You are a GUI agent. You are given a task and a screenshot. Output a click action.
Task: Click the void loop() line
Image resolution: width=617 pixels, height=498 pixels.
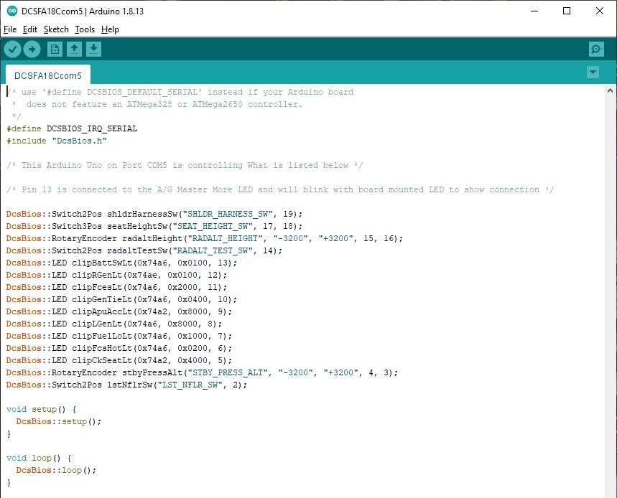pyautogui.click(x=39, y=458)
